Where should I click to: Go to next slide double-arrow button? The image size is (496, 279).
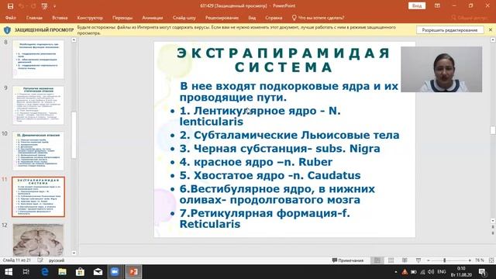pyautogui.click(x=493, y=233)
